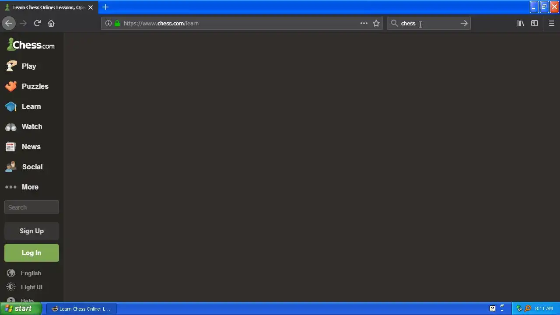Click the Windows start button
The image size is (560, 315).
point(21,308)
